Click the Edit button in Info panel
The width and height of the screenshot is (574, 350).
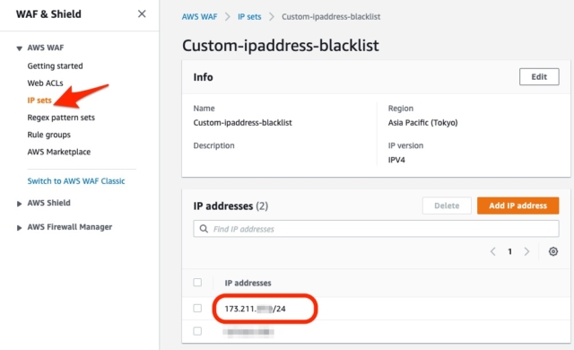539,77
